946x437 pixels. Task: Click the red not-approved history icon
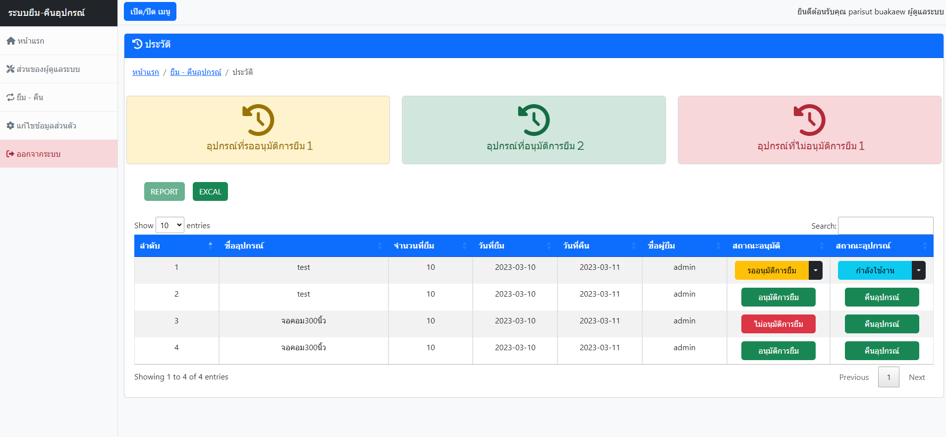tap(809, 120)
